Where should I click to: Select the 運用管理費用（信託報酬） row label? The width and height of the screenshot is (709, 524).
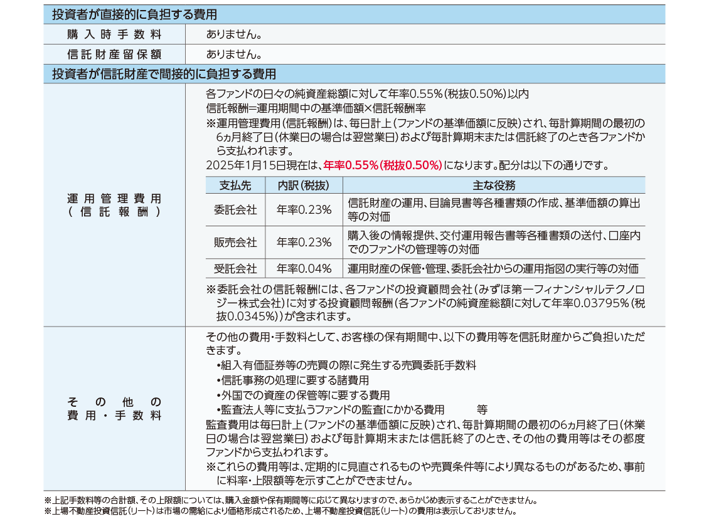[114, 205]
